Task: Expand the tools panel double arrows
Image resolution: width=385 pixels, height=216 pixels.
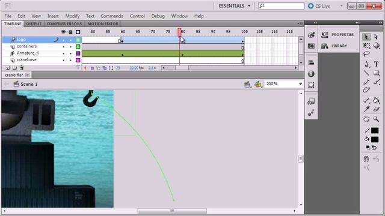Action: [380, 23]
